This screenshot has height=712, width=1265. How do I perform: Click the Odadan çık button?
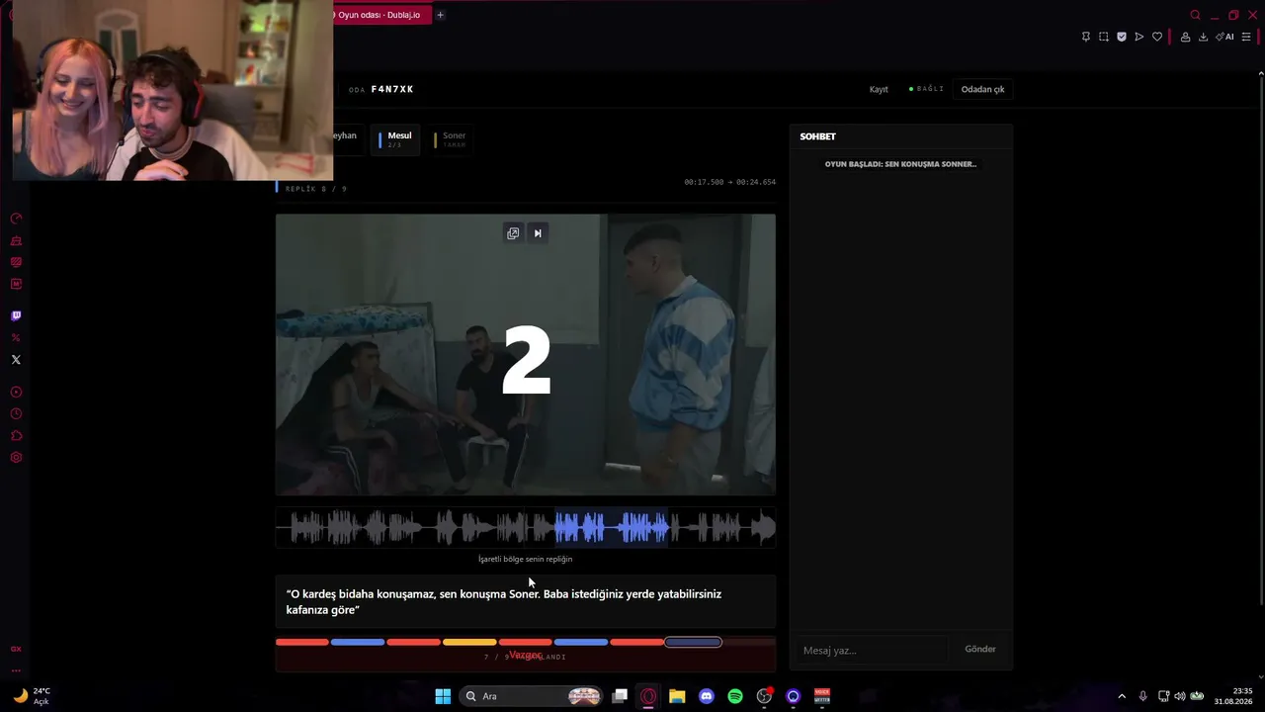[x=982, y=89]
